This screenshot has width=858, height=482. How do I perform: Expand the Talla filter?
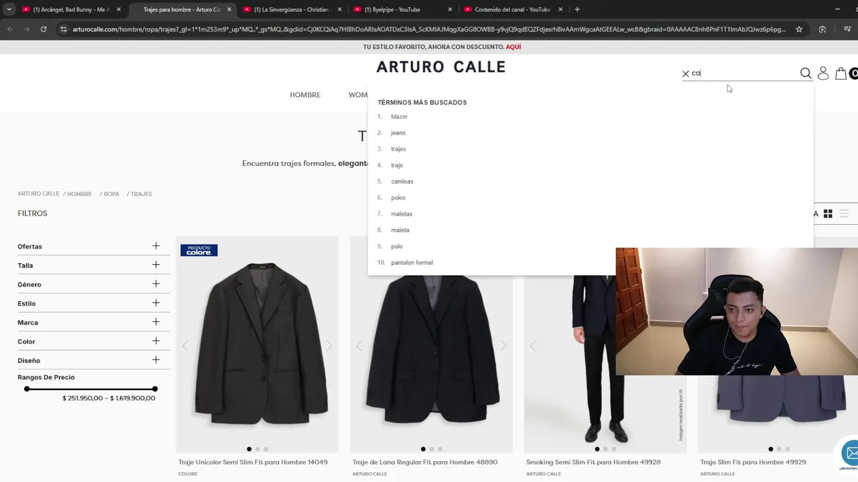(156, 265)
